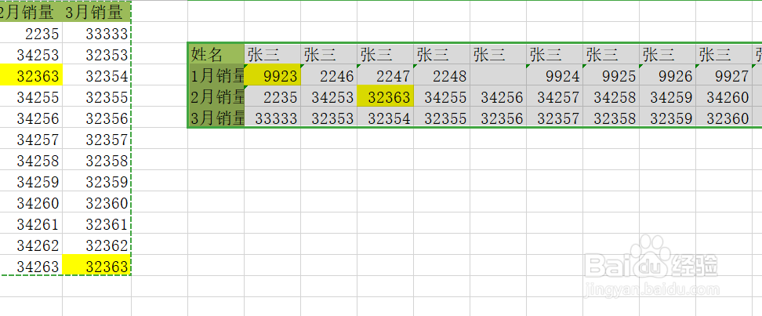Select cell 9924

pos(554,74)
